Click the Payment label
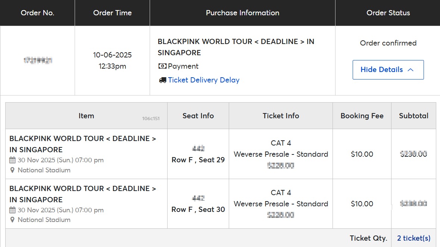 (183, 66)
